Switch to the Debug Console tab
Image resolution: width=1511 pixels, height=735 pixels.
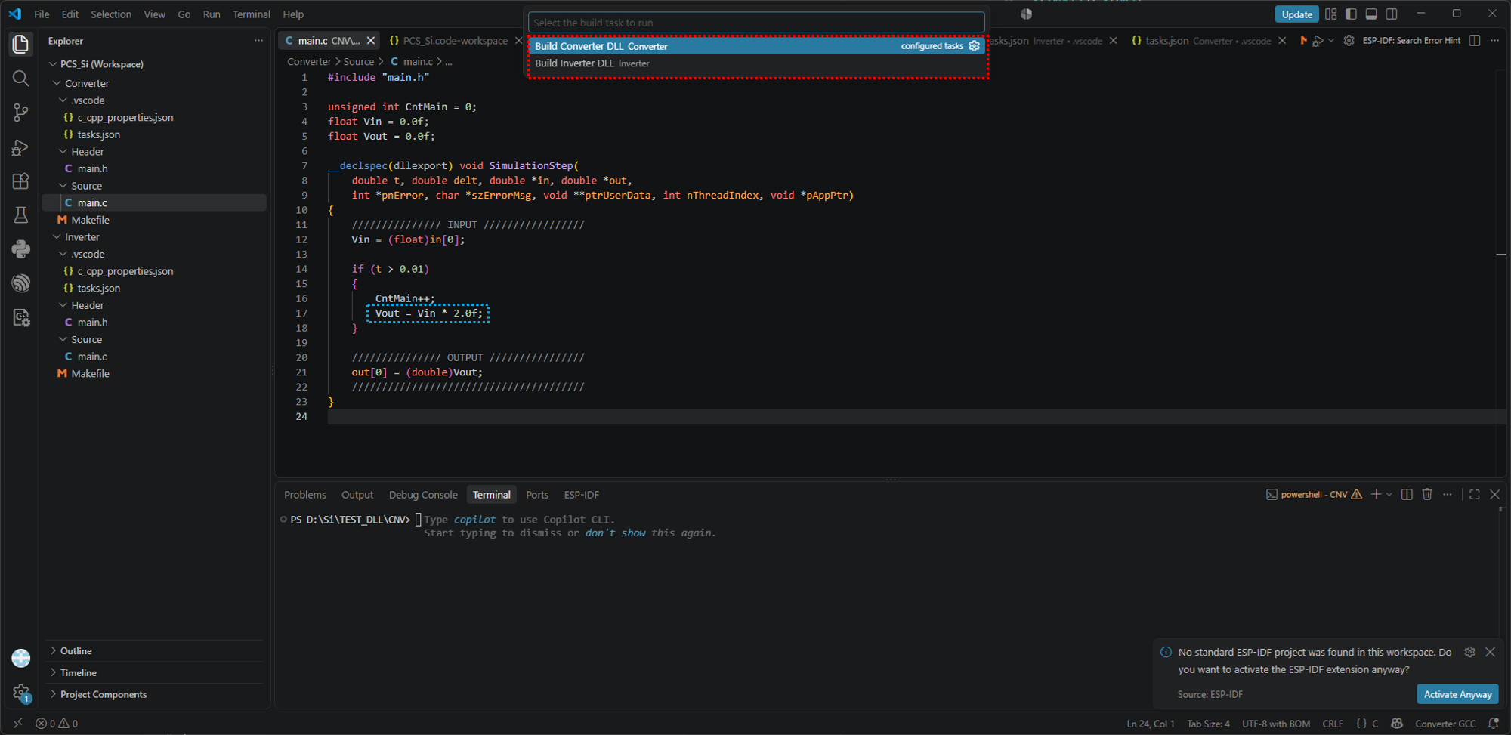point(423,495)
